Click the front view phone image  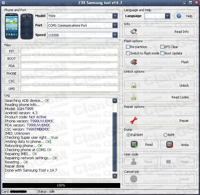(x=12, y=26)
